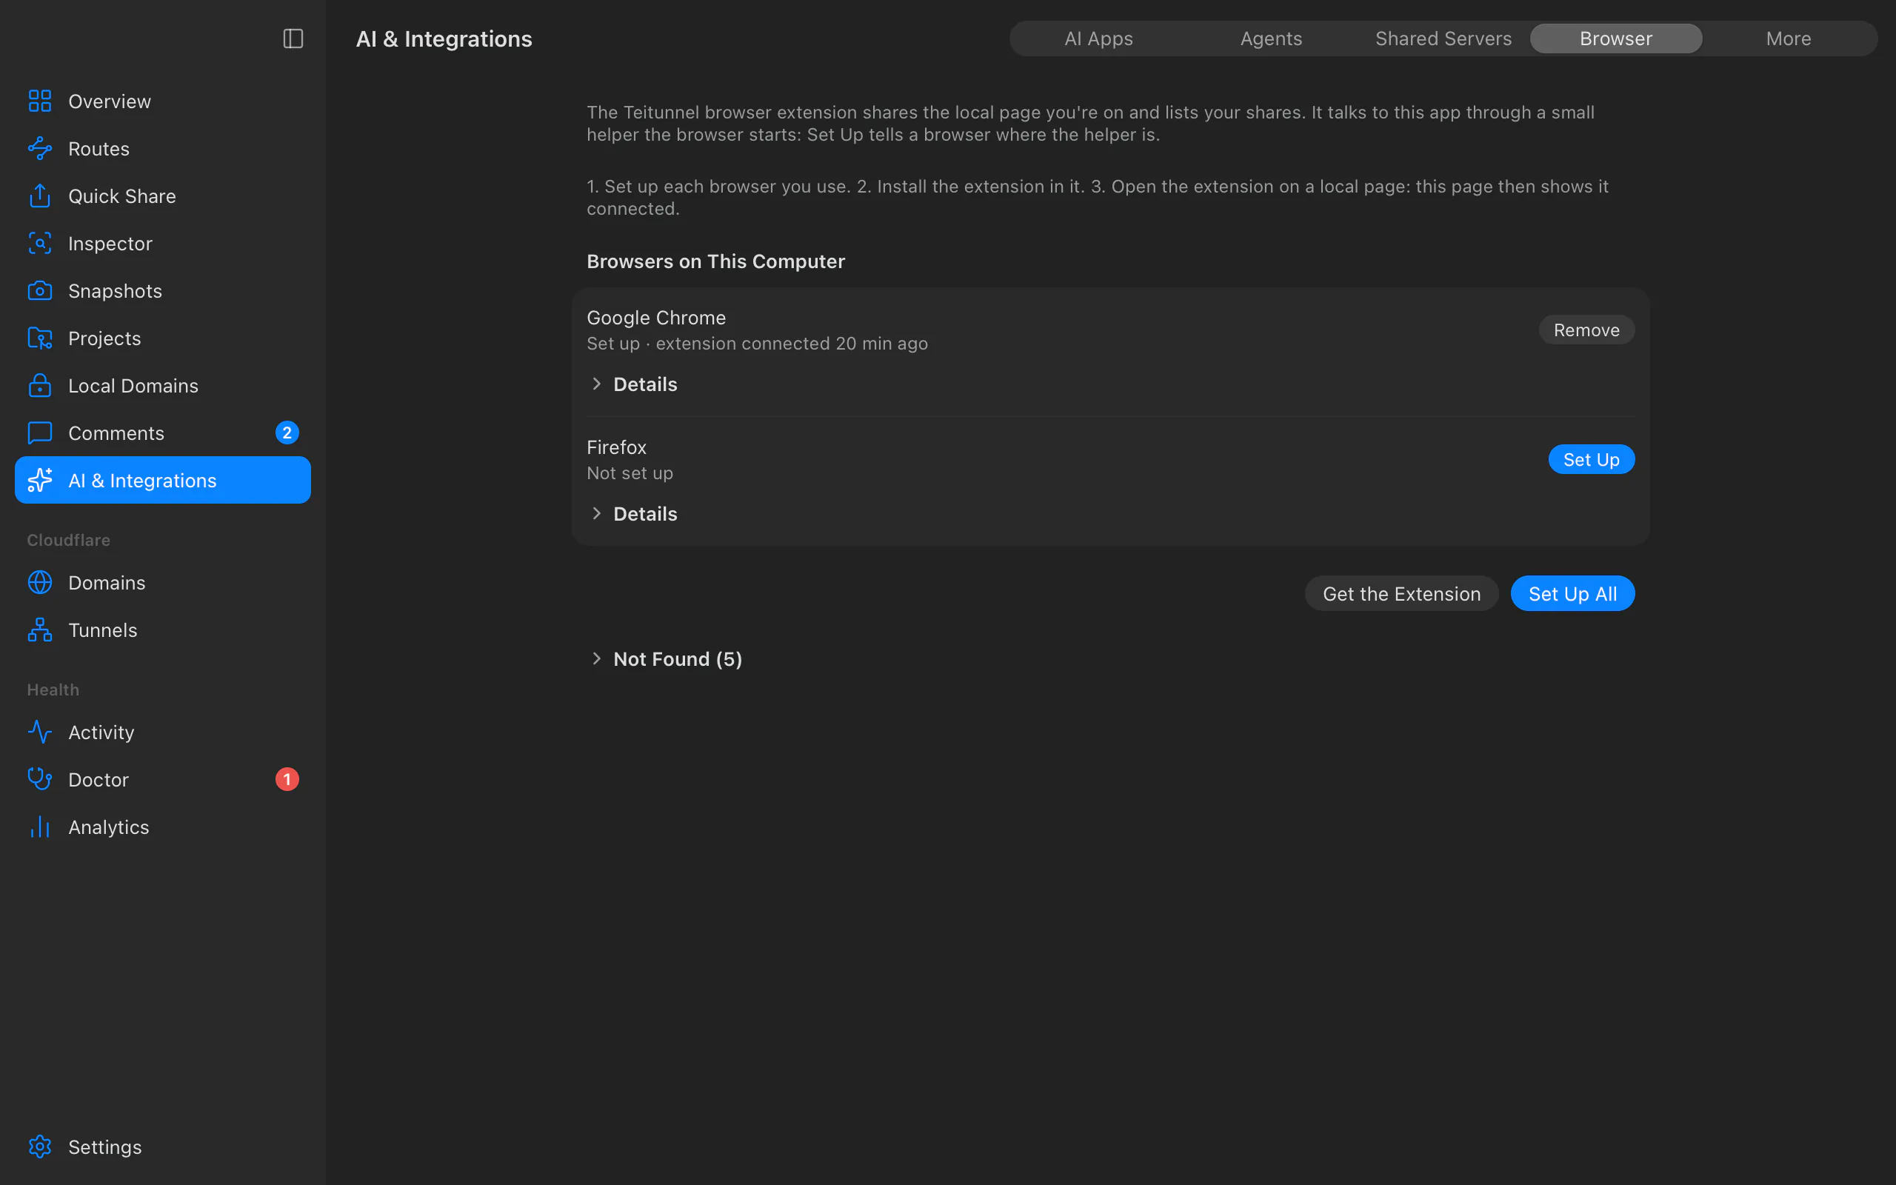Expand the Not Found (5) list
Viewport: 1896px width, 1185px height.
click(x=665, y=659)
